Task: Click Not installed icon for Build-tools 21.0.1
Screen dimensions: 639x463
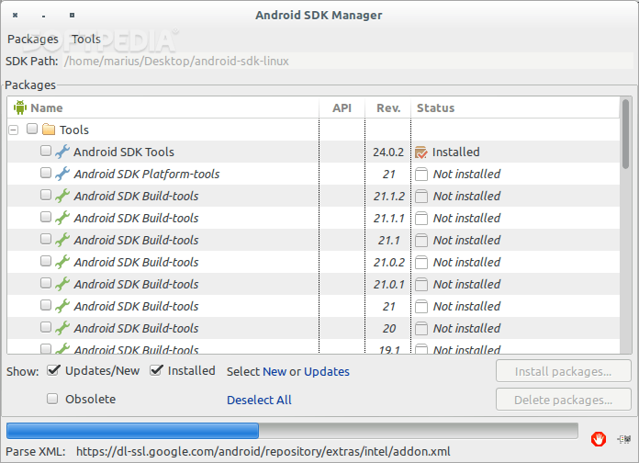Action: point(421,285)
